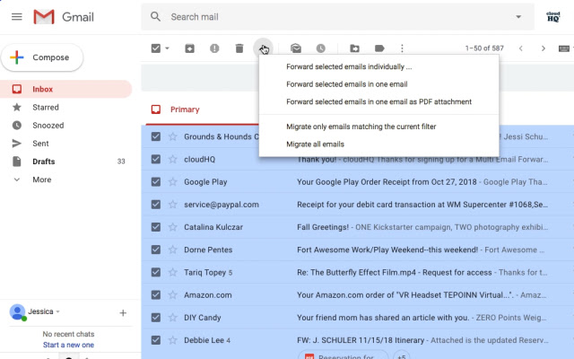Expand the More section in sidebar
Image resolution: width=574 pixels, height=359 pixels.
click(x=41, y=179)
